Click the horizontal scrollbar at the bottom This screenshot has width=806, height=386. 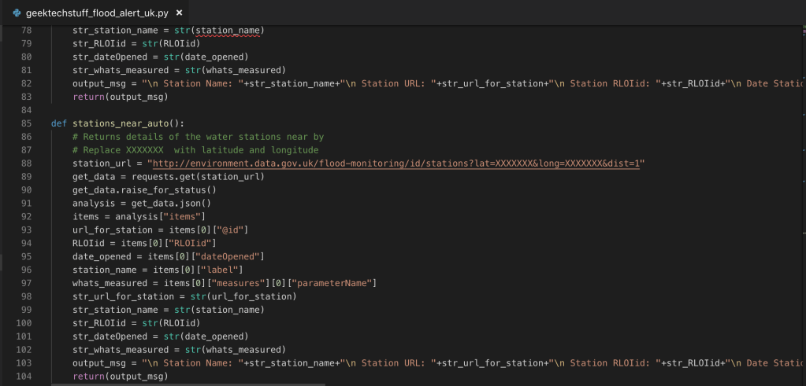point(189,384)
